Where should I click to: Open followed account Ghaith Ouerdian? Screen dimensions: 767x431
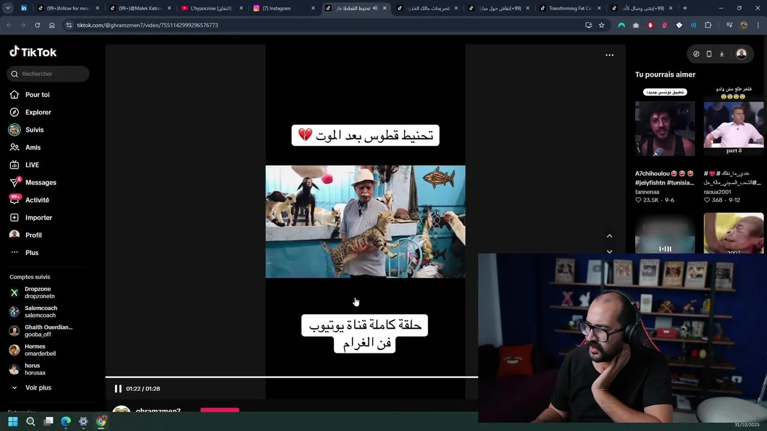click(x=48, y=331)
